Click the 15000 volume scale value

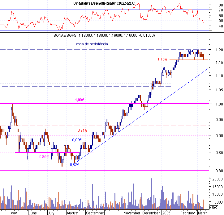click(x=218, y=187)
